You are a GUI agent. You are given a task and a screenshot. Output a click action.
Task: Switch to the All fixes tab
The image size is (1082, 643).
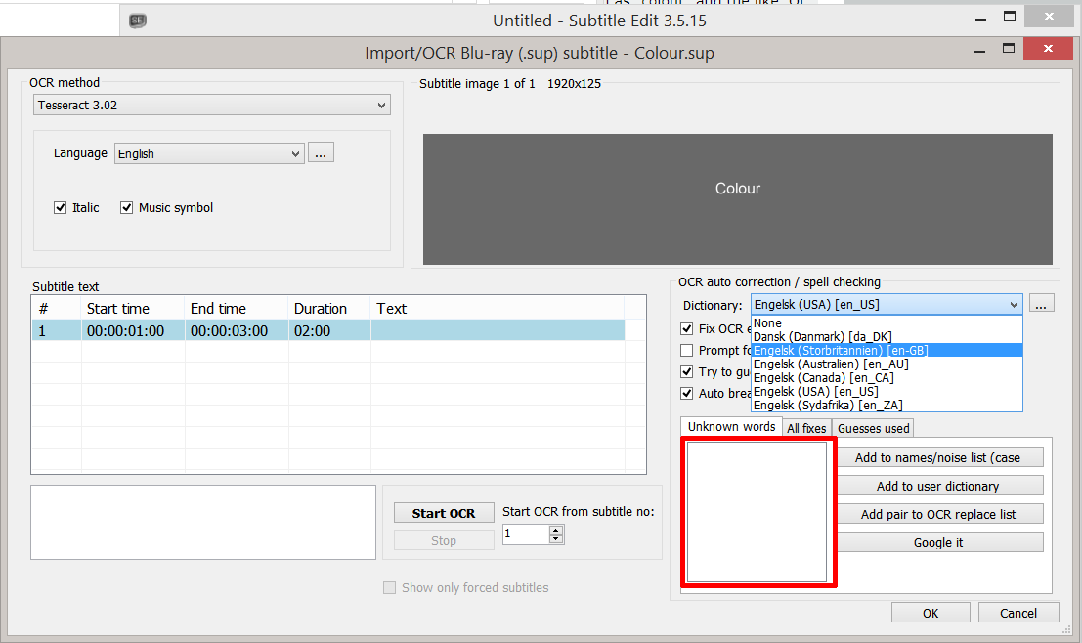(806, 428)
